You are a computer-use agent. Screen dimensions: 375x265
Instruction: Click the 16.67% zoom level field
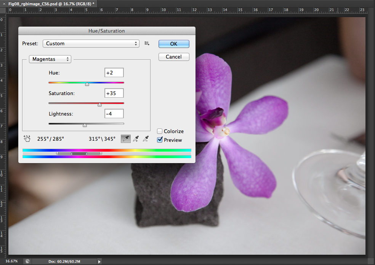coord(11,261)
